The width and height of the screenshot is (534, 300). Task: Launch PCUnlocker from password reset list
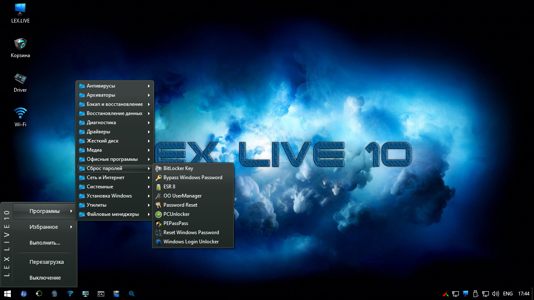(176, 214)
